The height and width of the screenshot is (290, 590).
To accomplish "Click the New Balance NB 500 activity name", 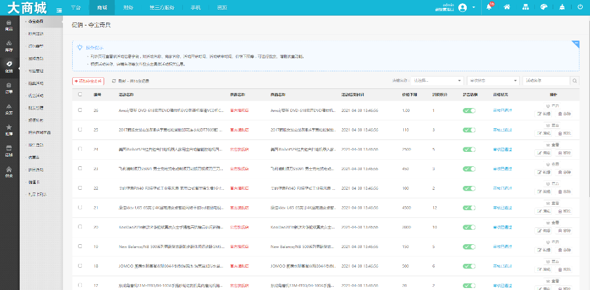I will 171,246.
